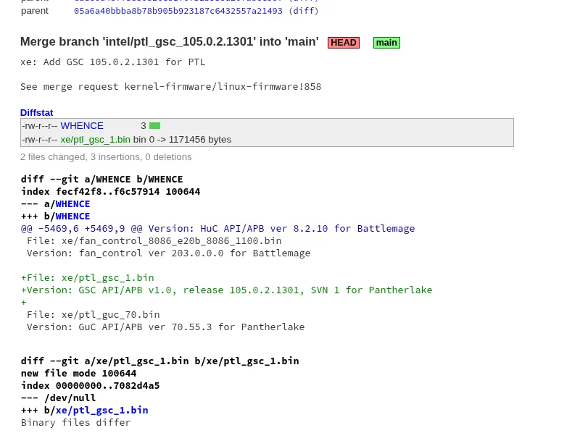Click the red HEAD badge

click(x=343, y=43)
